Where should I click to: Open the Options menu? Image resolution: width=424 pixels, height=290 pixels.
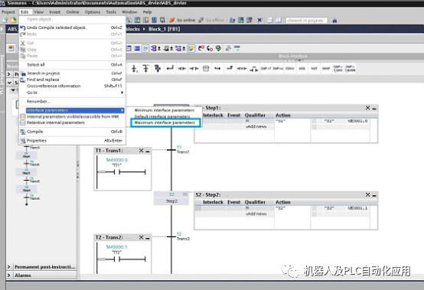[92, 12]
